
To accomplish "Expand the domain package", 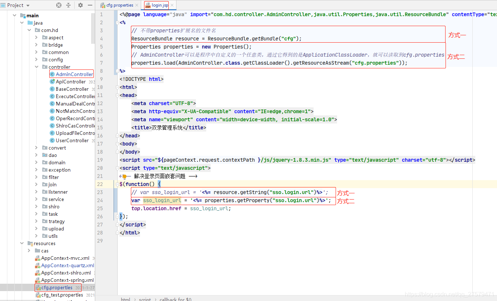I will coord(36,162).
